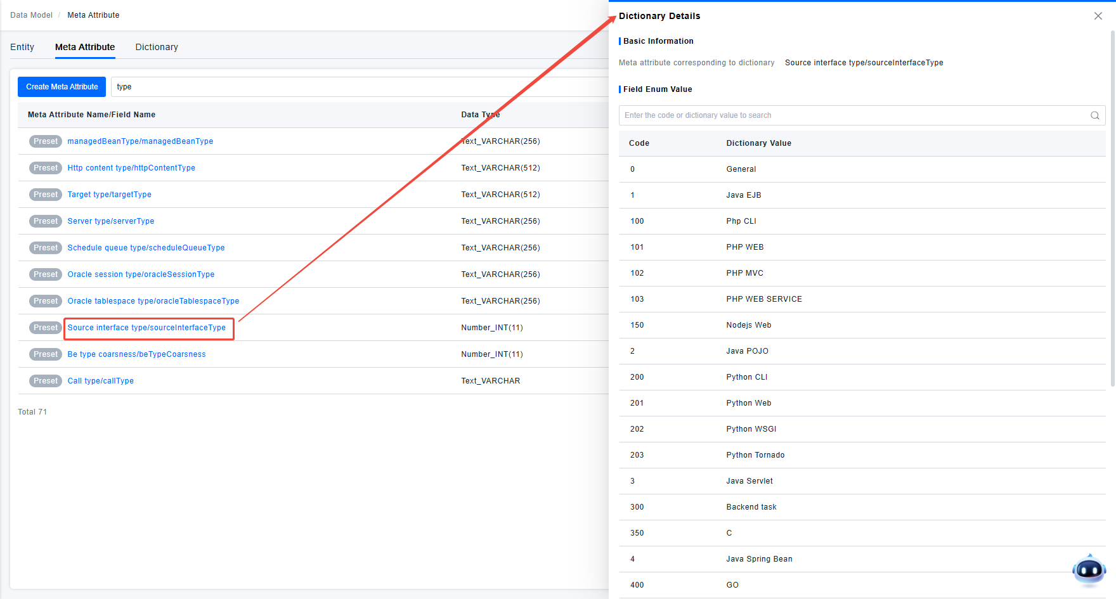Image resolution: width=1116 pixels, height=599 pixels.
Task: Click the Preset badge beside Server type/serverType
Action: tap(46, 221)
